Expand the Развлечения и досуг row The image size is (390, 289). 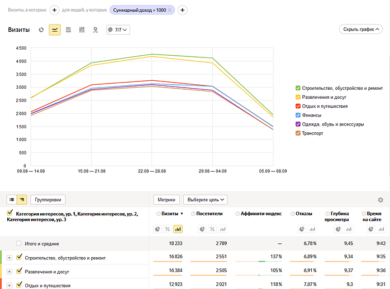click(x=9, y=272)
